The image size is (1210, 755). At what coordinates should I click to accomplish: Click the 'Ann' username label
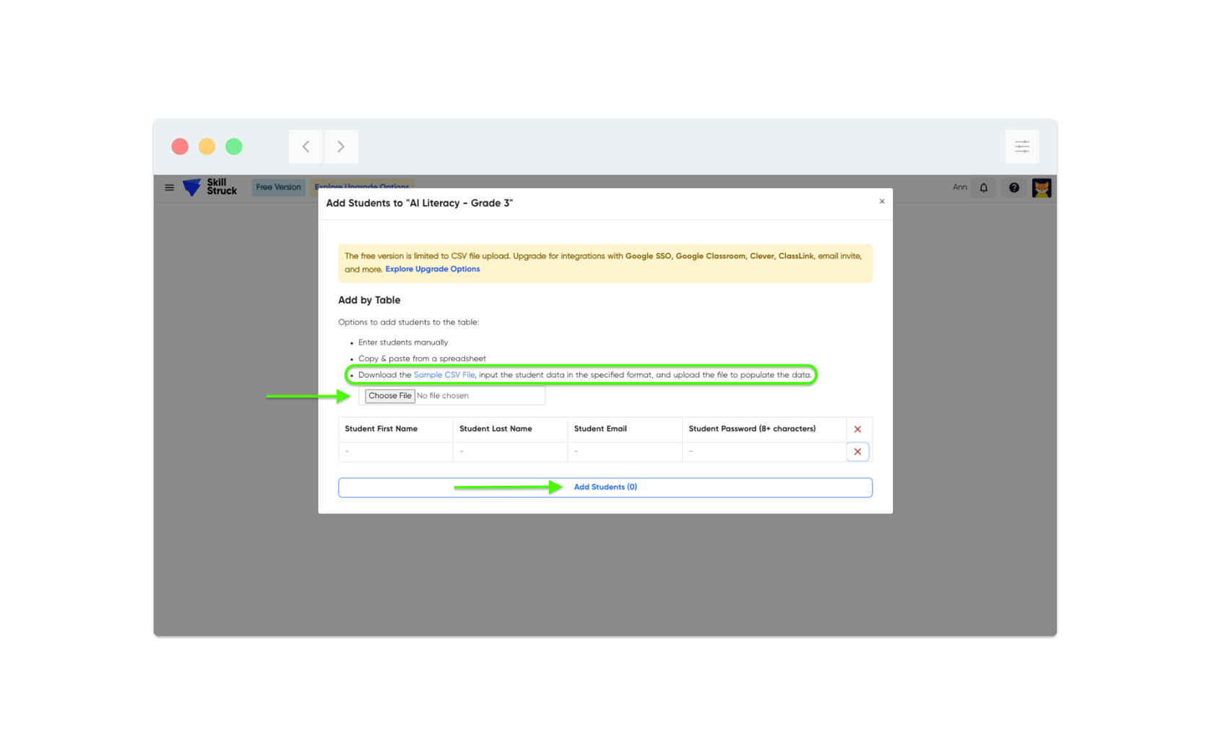[x=959, y=188]
